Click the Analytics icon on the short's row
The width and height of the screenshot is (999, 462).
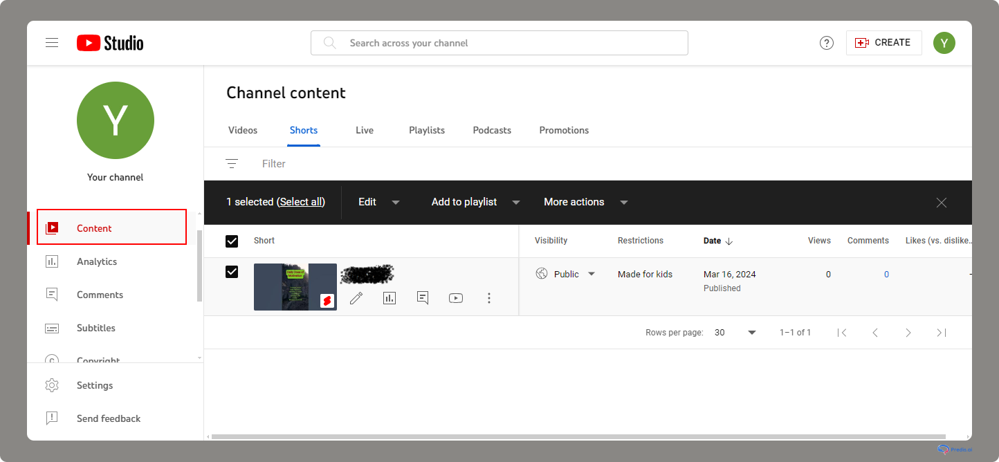(x=389, y=297)
